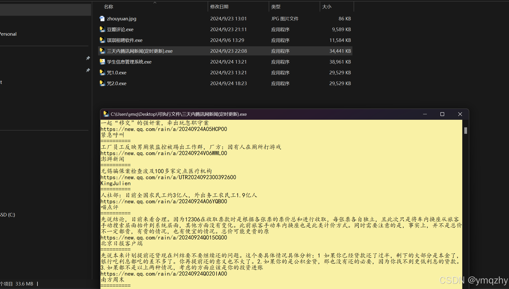This screenshot has width=509, height=289.
Task: Click the 琪琪租聘软件.exe application icon
Action: [102, 40]
